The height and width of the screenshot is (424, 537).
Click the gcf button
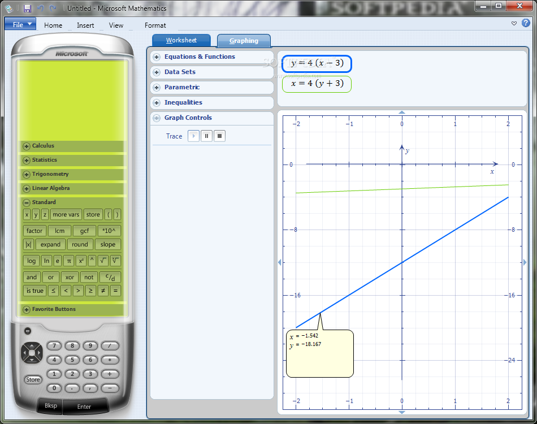click(x=84, y=231)
